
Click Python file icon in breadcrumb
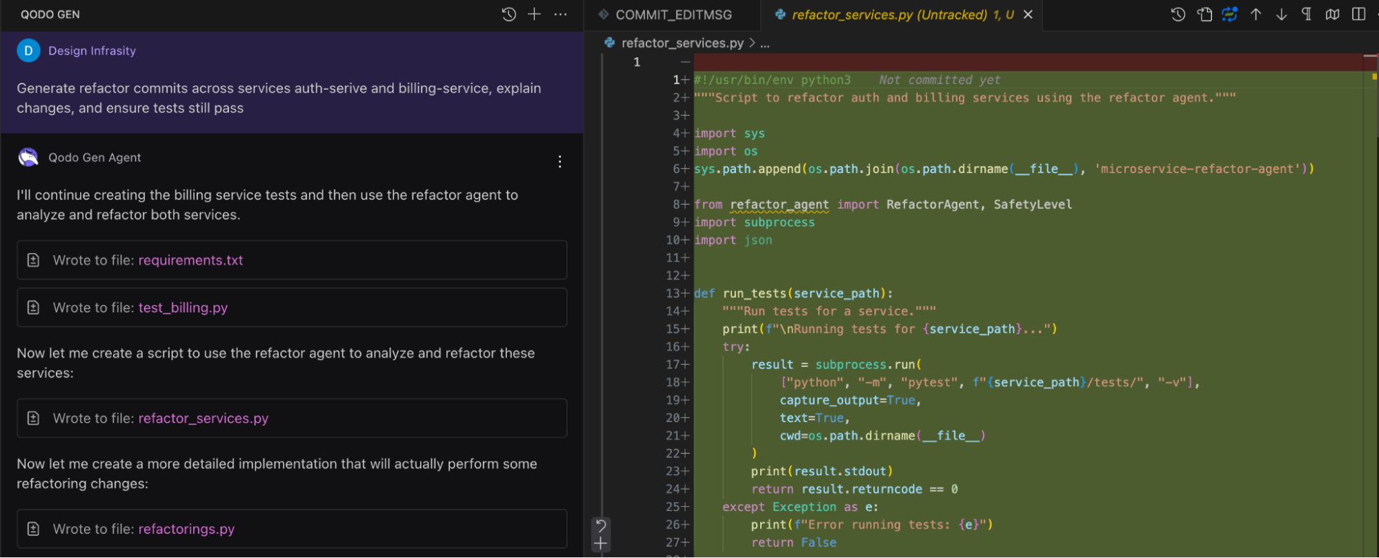tap(610, 43)
